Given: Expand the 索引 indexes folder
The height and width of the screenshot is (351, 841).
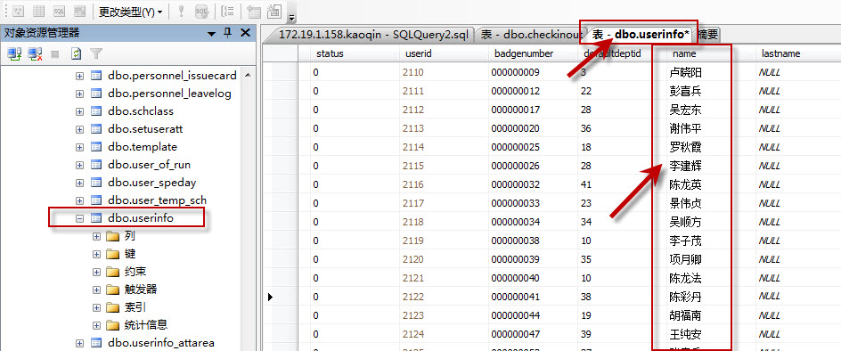Looking at the screenshot, I should [96, 307].
